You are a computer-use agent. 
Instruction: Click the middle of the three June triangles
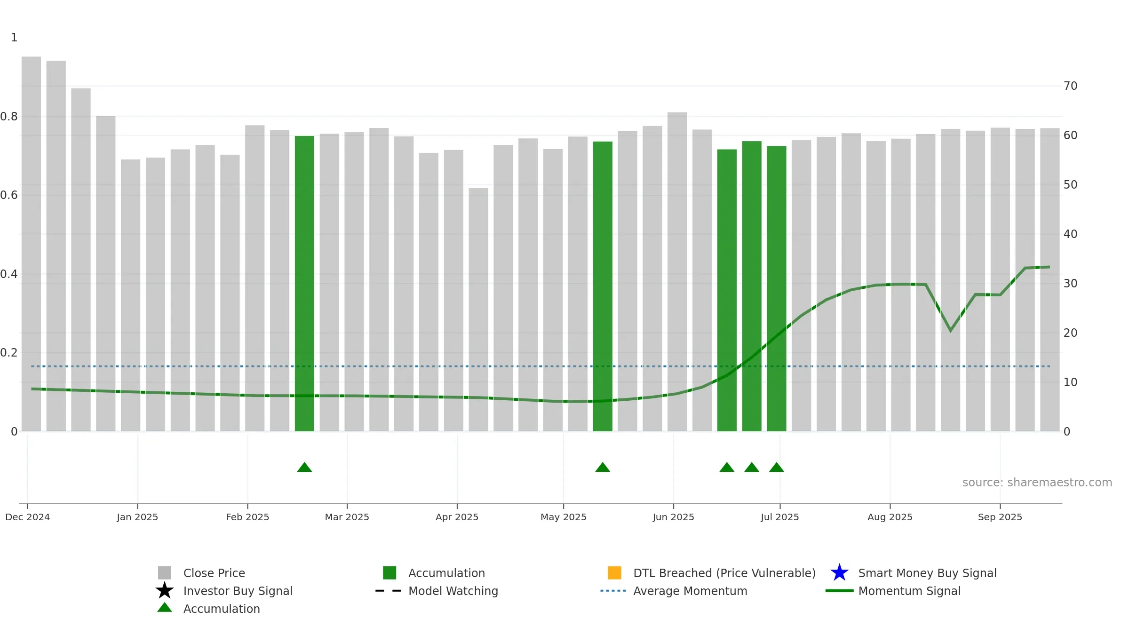click(752, 467)
